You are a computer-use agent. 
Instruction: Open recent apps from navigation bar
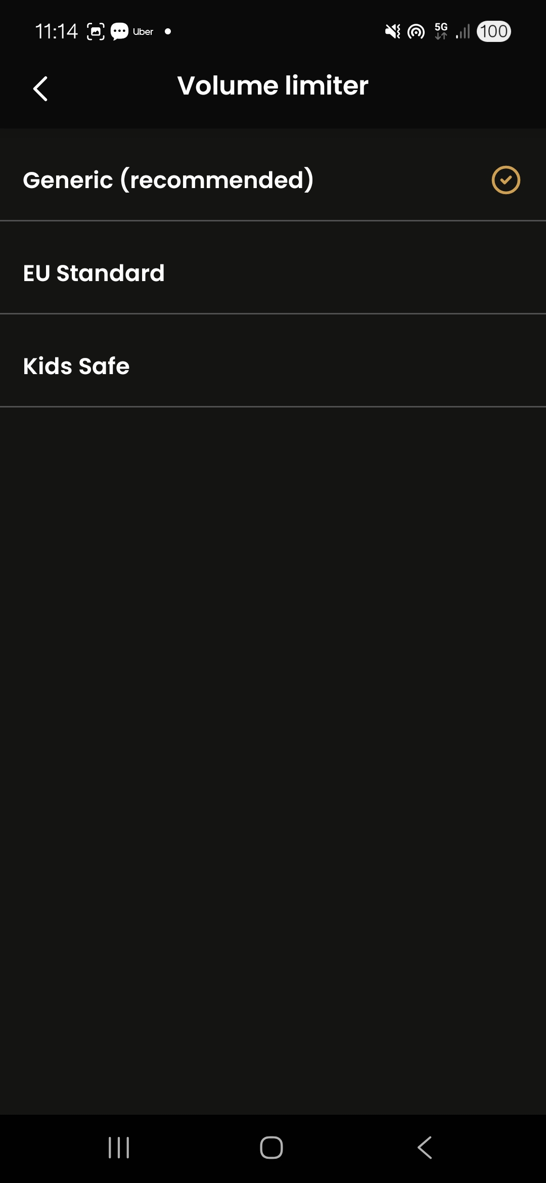tap(119, 1148)
